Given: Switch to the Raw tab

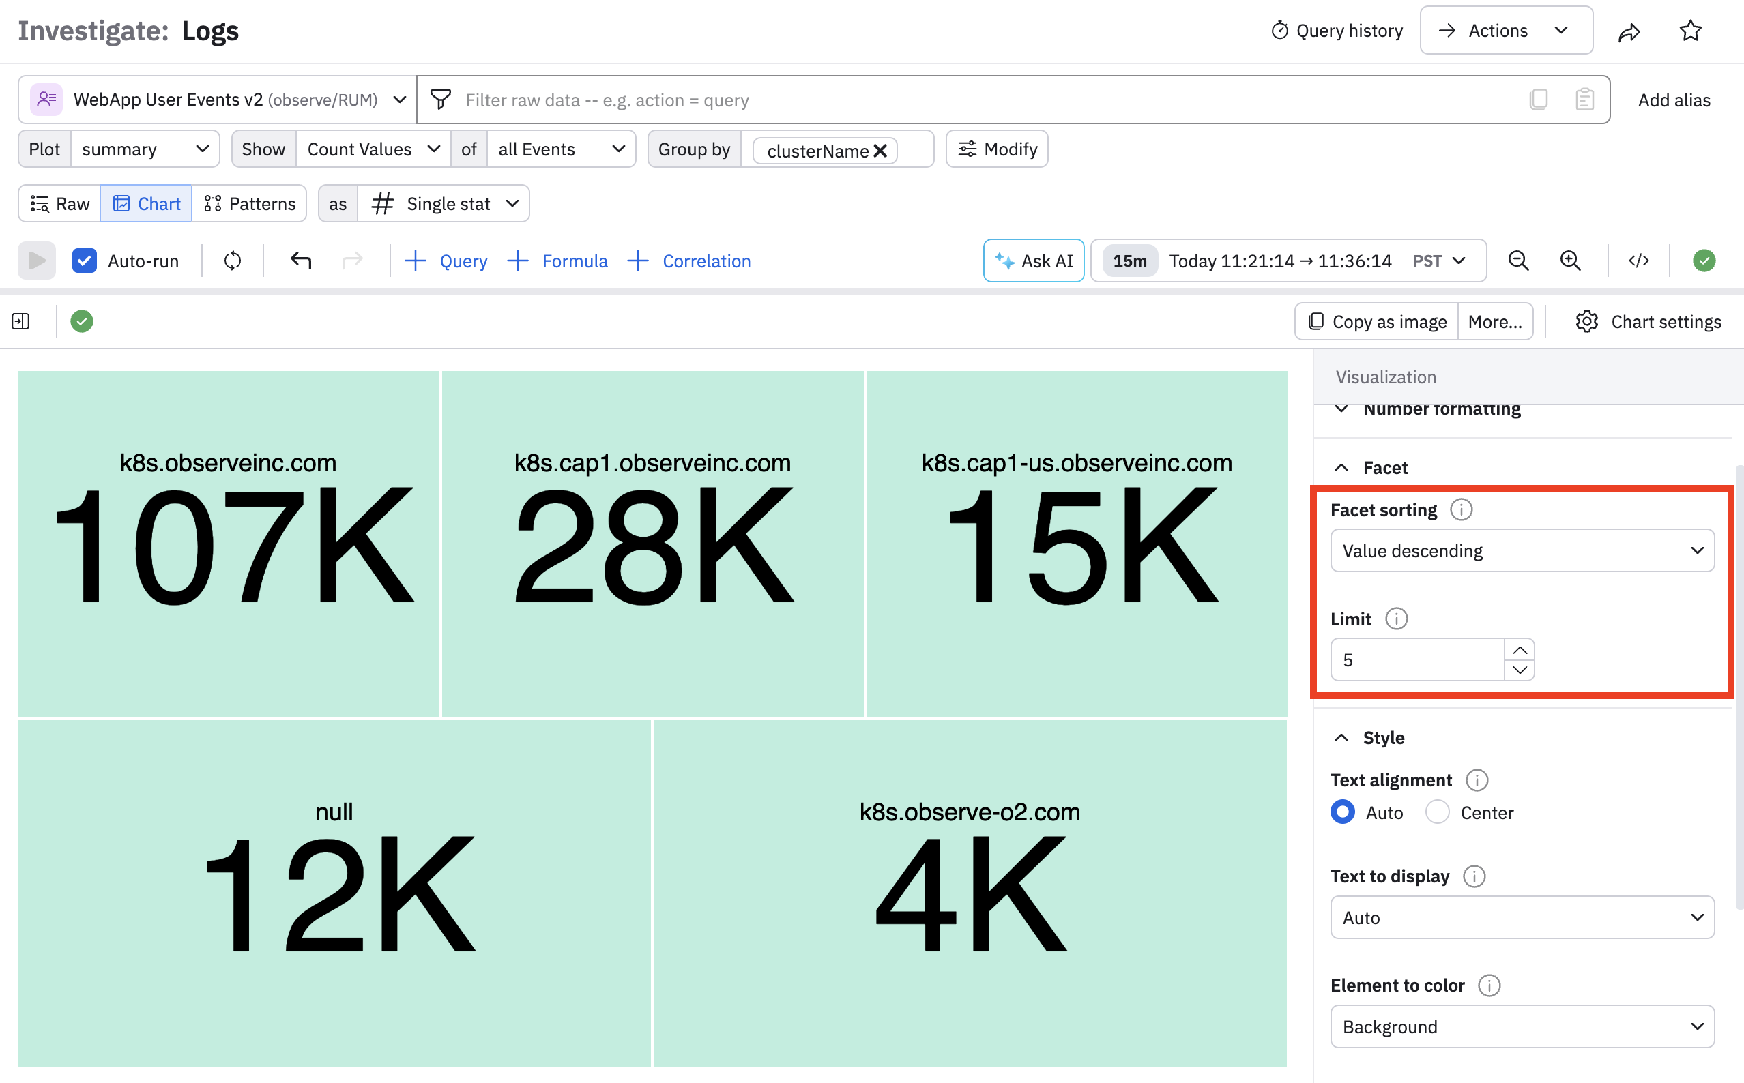Looking at the screenshot, I should point(60,204).
